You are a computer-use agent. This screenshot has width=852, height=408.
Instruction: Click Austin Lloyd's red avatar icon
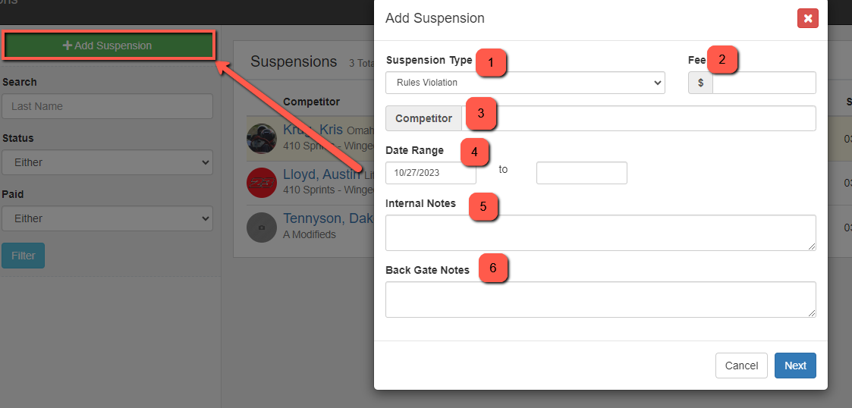point(261,183)
